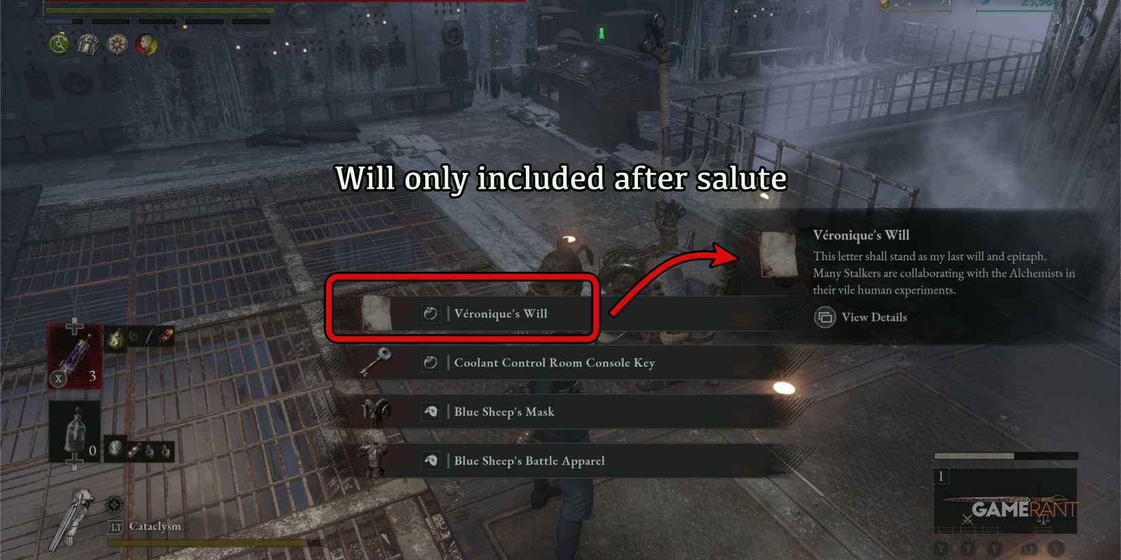This screenshot has width=1121, height=560.
Task: Click the gear icon above Cataclysm
Action: (x=114, y=504)
